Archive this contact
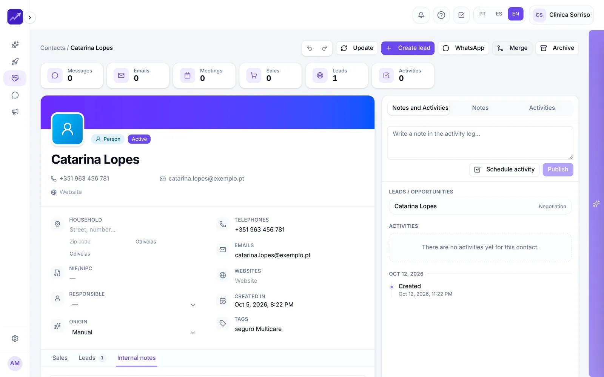Viewport: 604px width, 377px height. click(557, 48)
